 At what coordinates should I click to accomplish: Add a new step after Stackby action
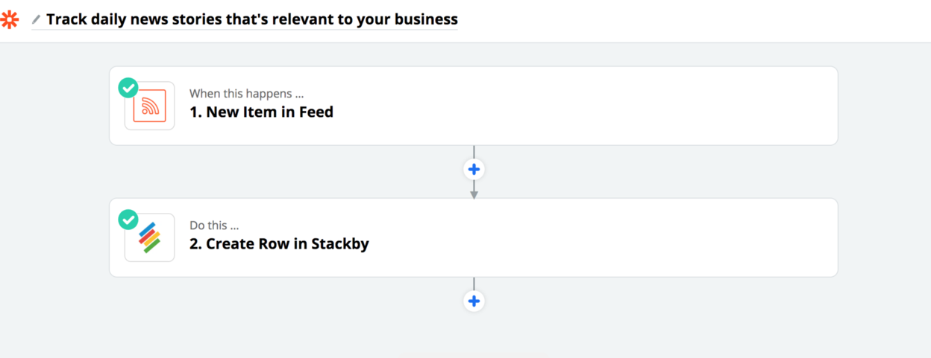[474, 301]
